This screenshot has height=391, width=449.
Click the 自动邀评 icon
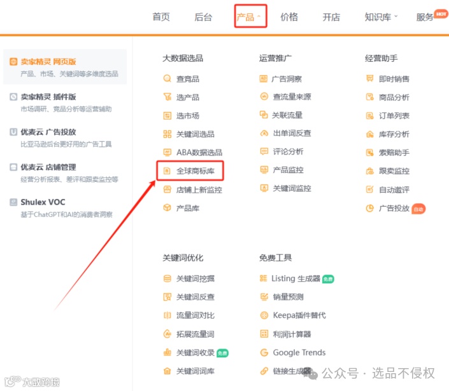tap(370, 189)
